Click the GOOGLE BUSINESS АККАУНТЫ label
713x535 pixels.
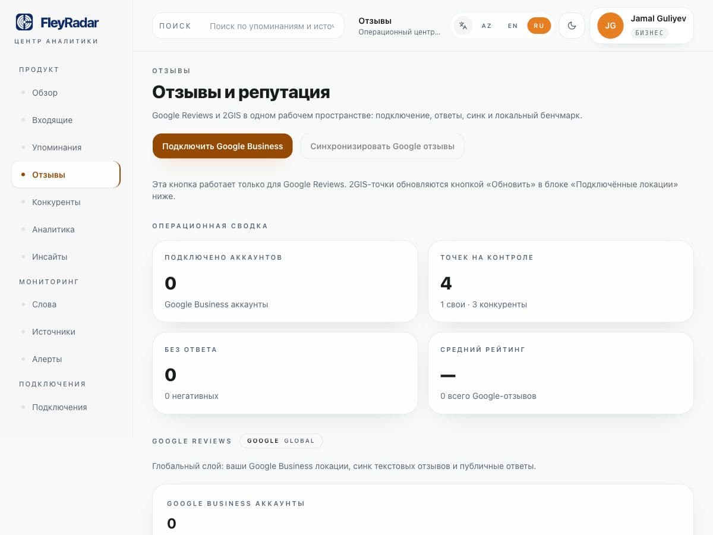pos(236,503)
